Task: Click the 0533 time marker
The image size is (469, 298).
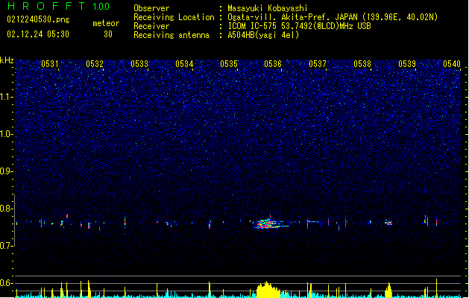Action: pos(139,64)
